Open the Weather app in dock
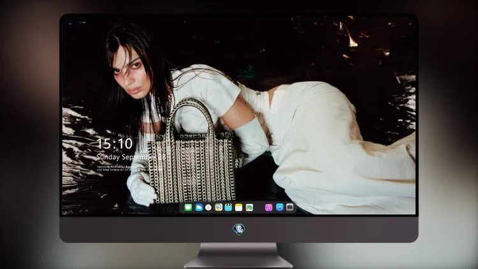The width and height of the screenshot is (478, 269). tap(199, 208)
